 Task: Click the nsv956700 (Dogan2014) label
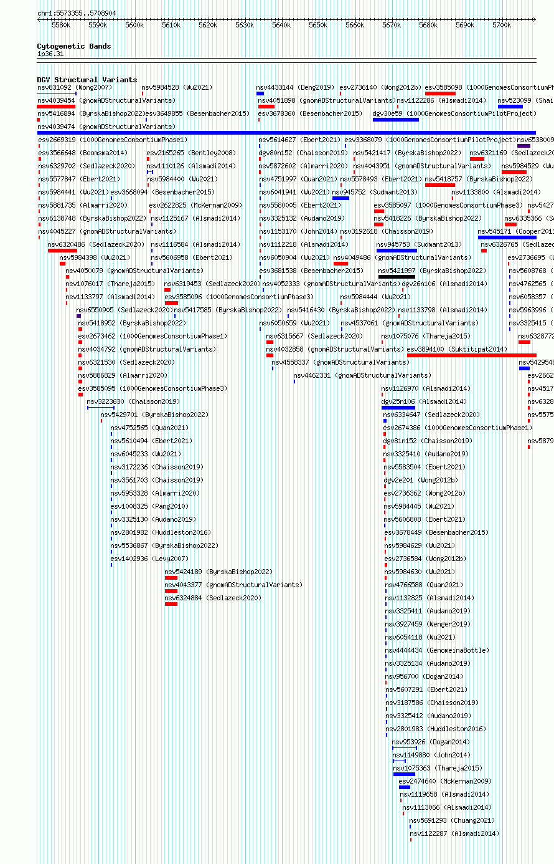point(425,677)
